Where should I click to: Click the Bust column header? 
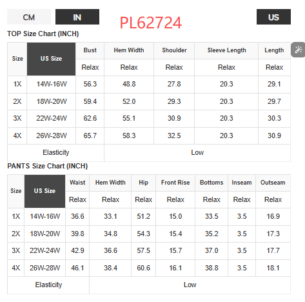coord(90,50)
